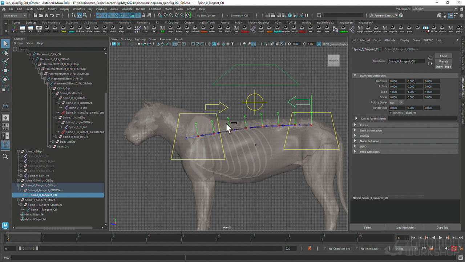
Task: Toggle the Inherits Transform checkbox
Action: click(x=391, y=113)
